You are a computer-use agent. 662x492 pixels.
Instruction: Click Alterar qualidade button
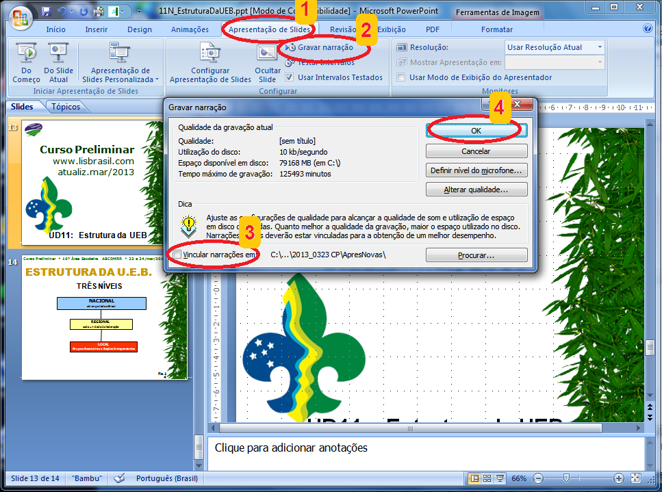coord(476,190)
